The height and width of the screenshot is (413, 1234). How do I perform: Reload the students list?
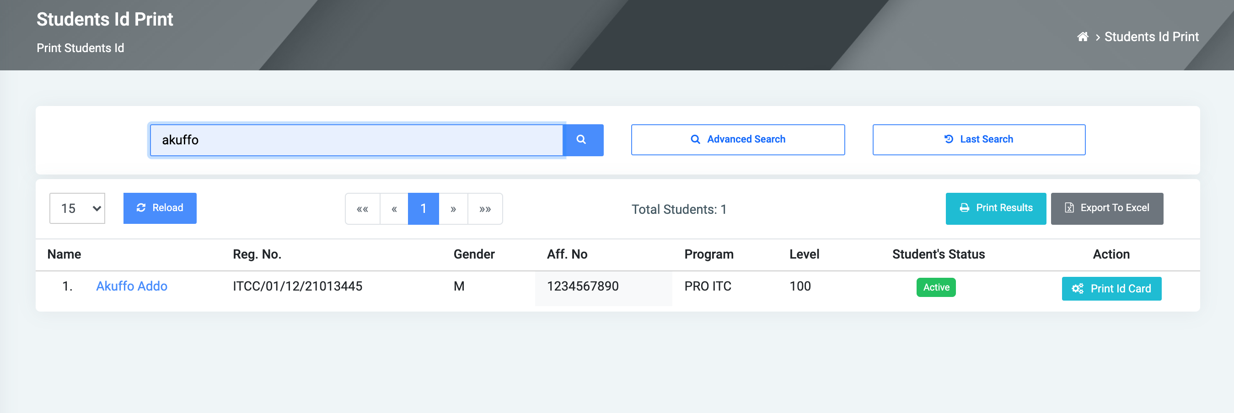[160, 208]
